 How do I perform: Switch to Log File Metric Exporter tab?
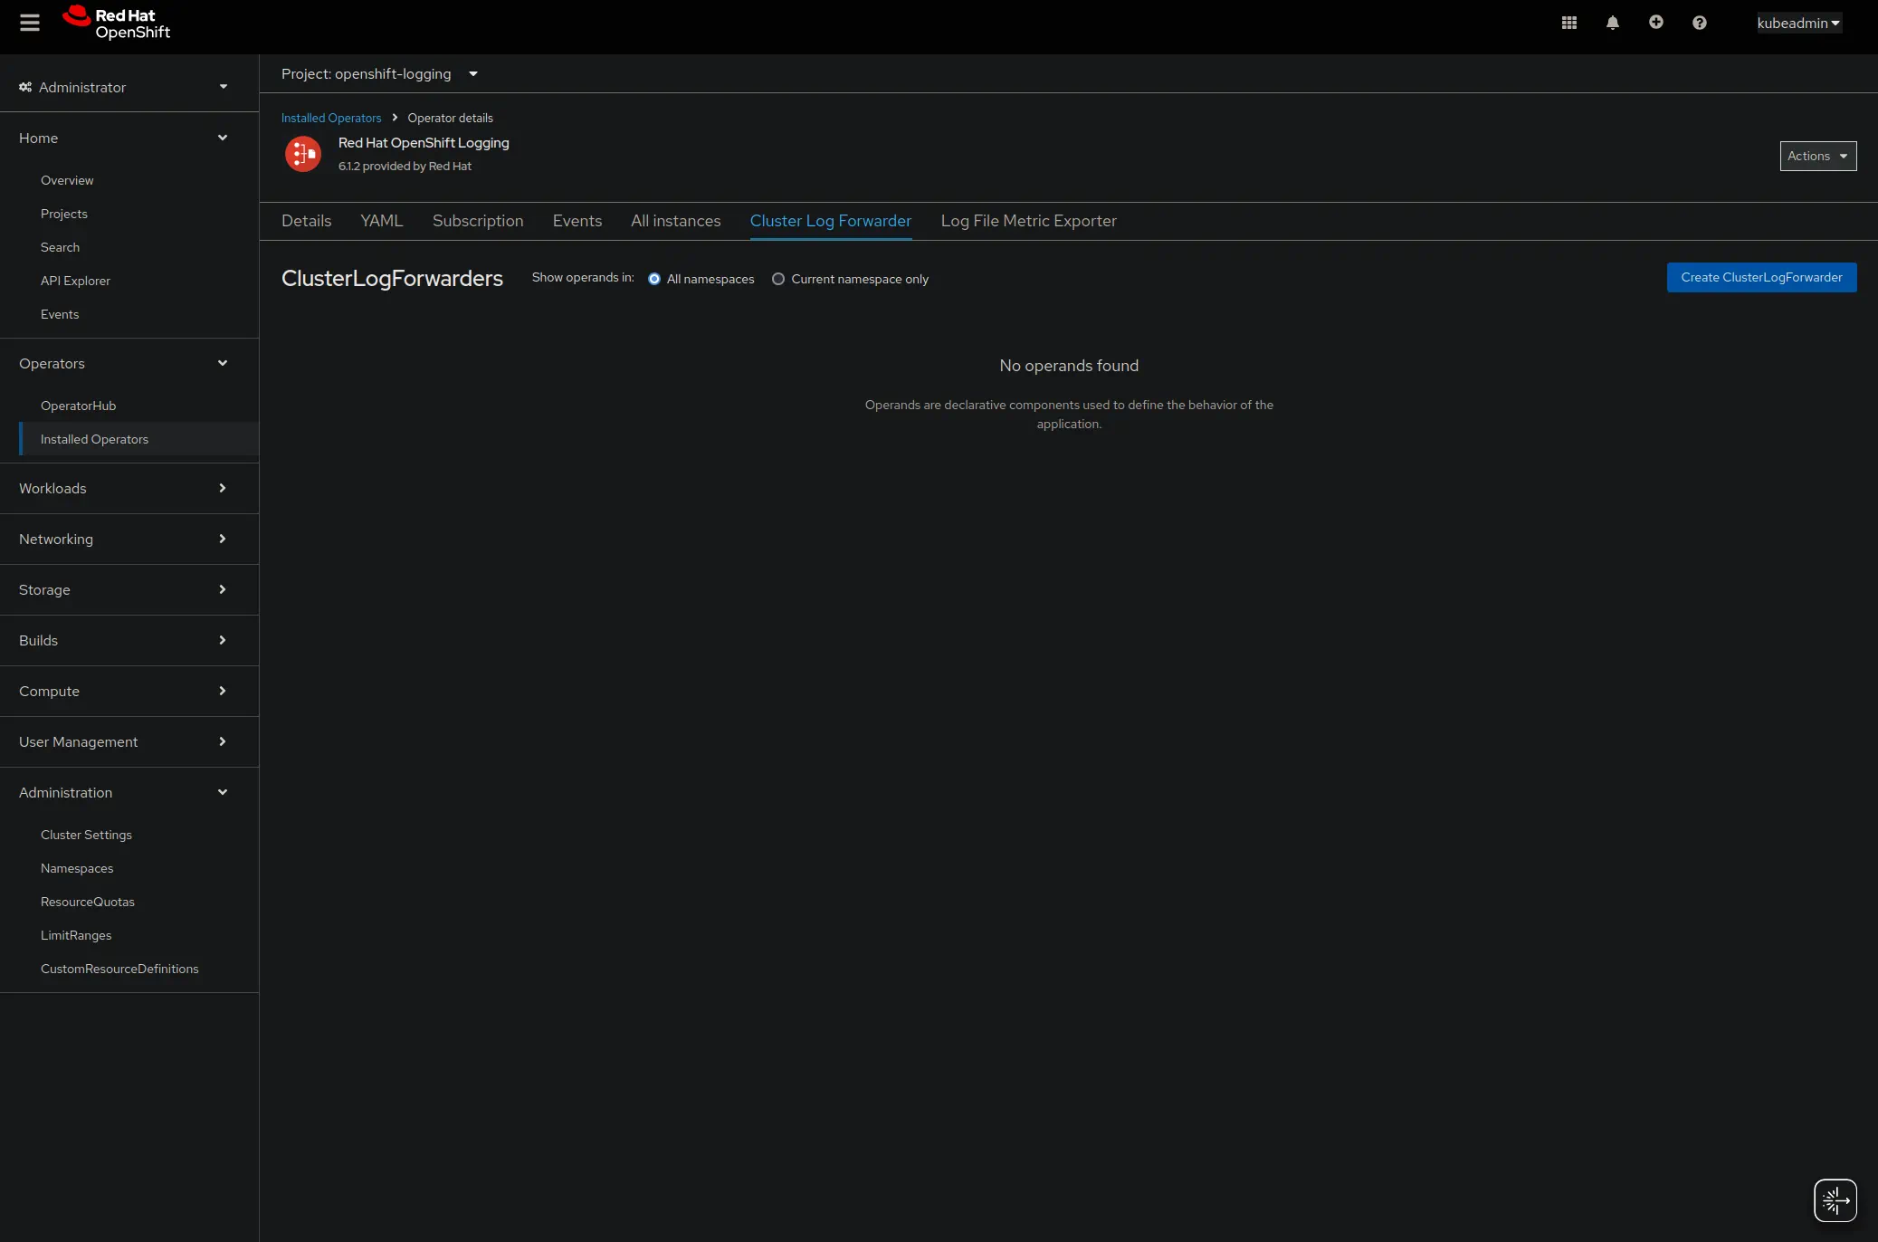[x=1028, y=221]
